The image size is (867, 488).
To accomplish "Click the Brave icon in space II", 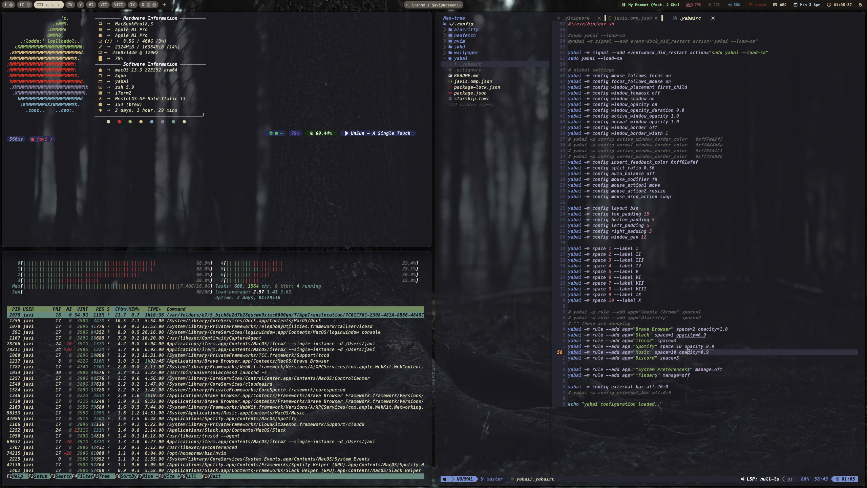I will coord(28,5).
